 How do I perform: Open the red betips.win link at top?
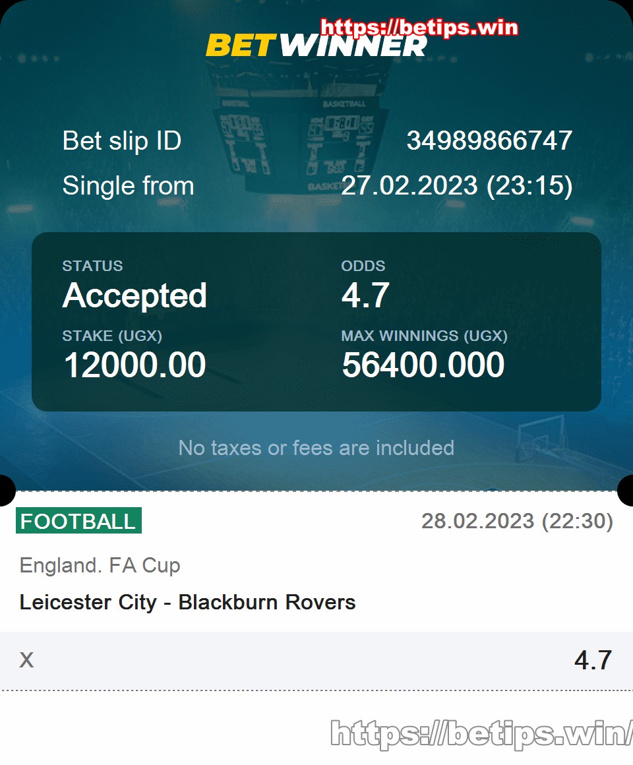419,27
